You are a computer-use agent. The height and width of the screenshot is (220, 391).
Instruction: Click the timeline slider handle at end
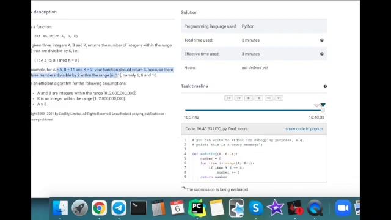pos(323,110)
